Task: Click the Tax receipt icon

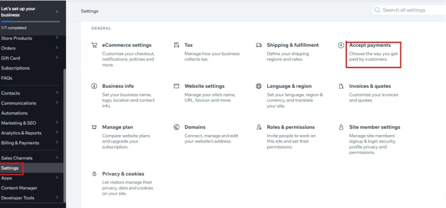Action: click(177, 45)
